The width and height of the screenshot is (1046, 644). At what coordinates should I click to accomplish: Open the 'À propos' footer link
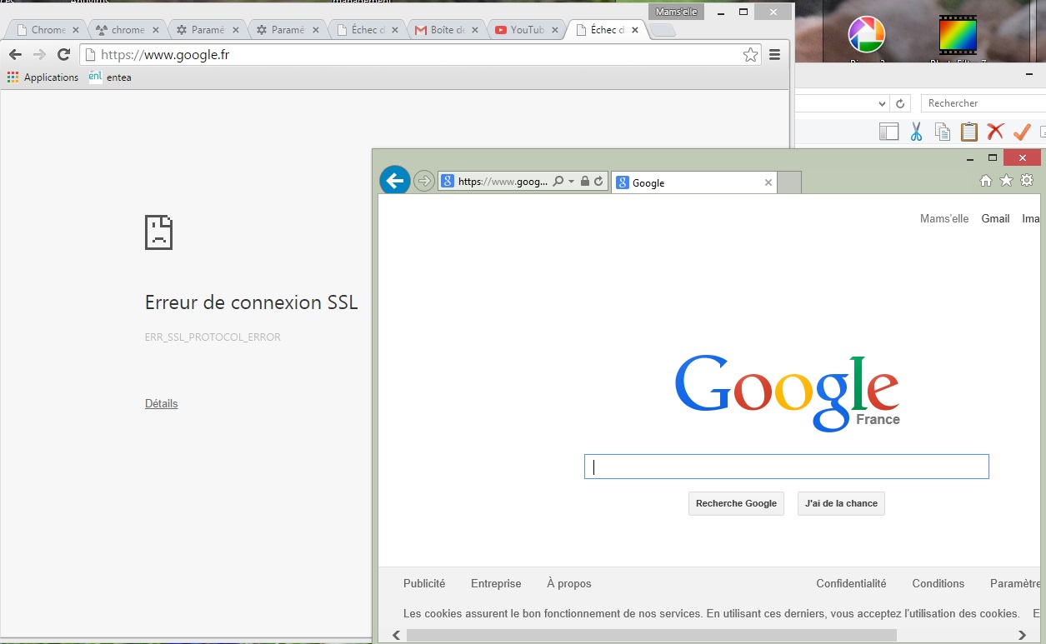tap(569, 584)
